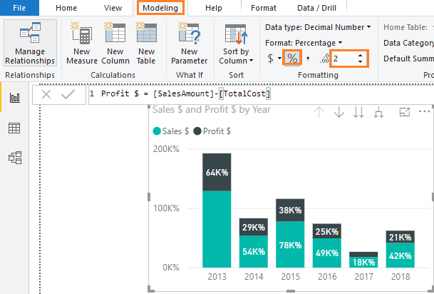The width and height of the screenshot is (434, 294).
Task: Switch to the View tab
Action: 113,8
